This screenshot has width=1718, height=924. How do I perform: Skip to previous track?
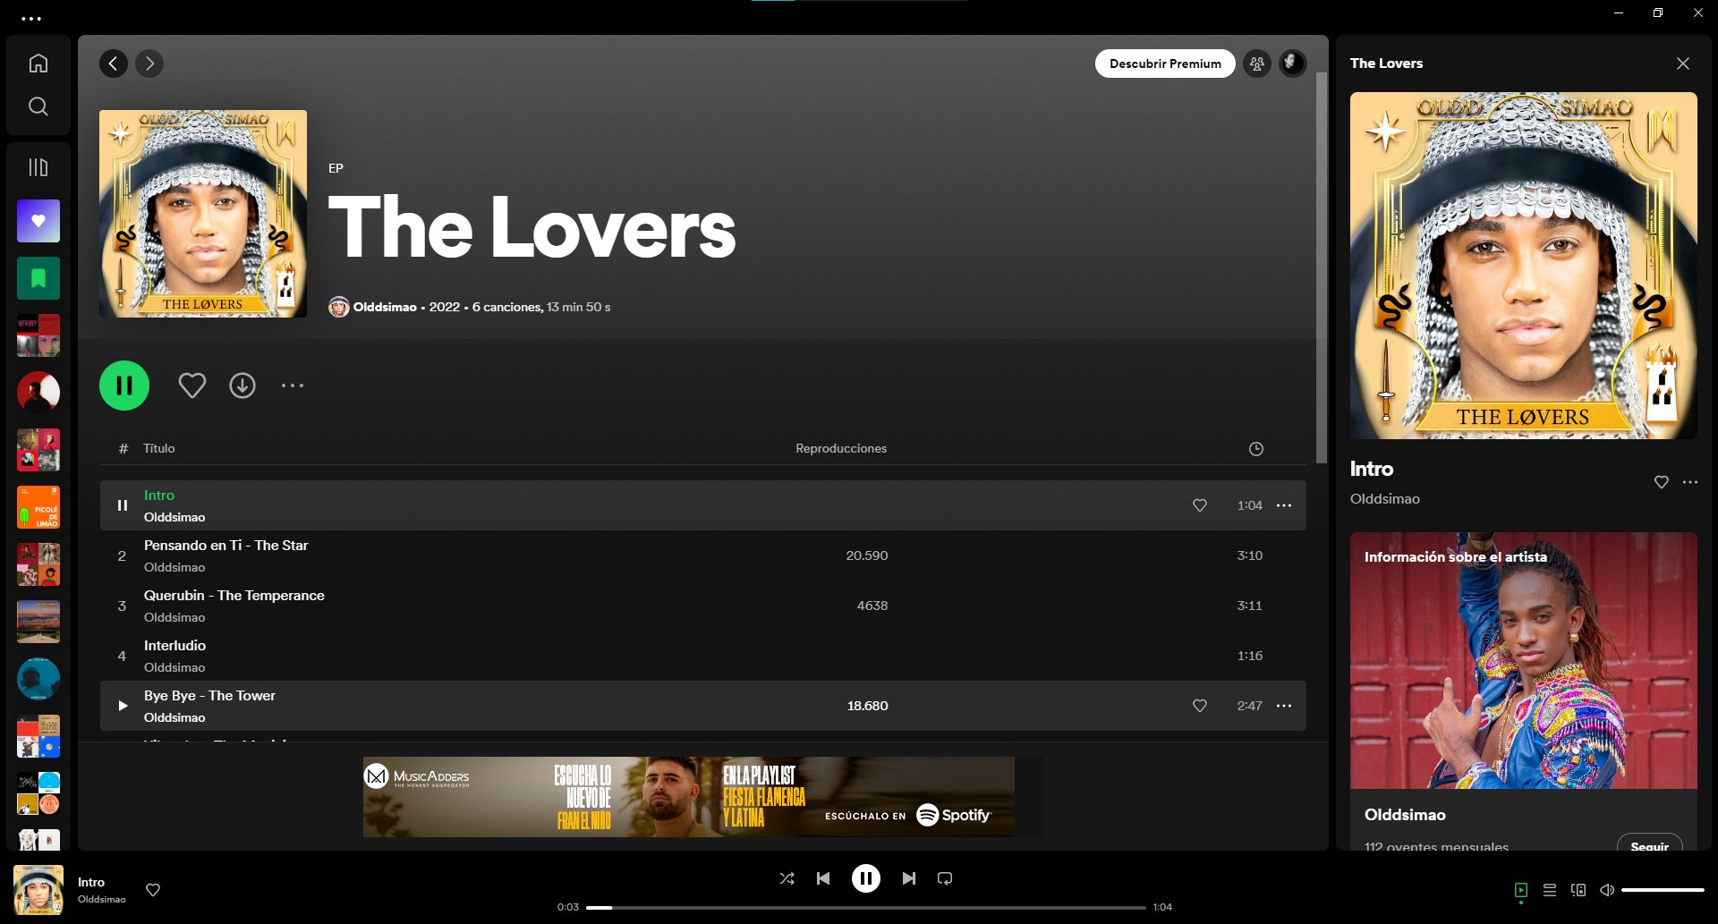[x=823, y=878]
